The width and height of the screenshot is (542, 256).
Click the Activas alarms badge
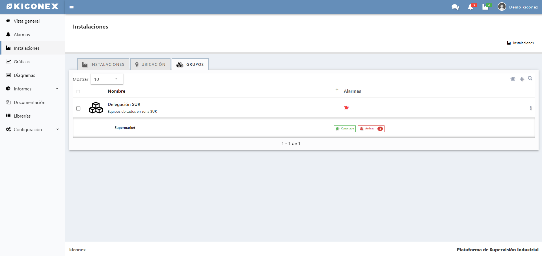point(371,129)
